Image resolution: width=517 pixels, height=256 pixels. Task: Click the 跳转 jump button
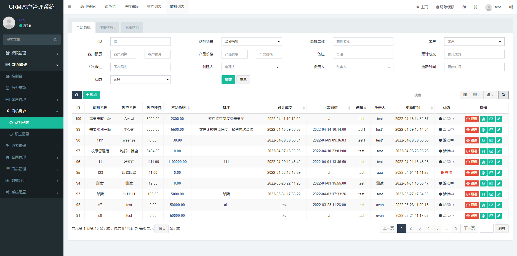tap(502, 228)
